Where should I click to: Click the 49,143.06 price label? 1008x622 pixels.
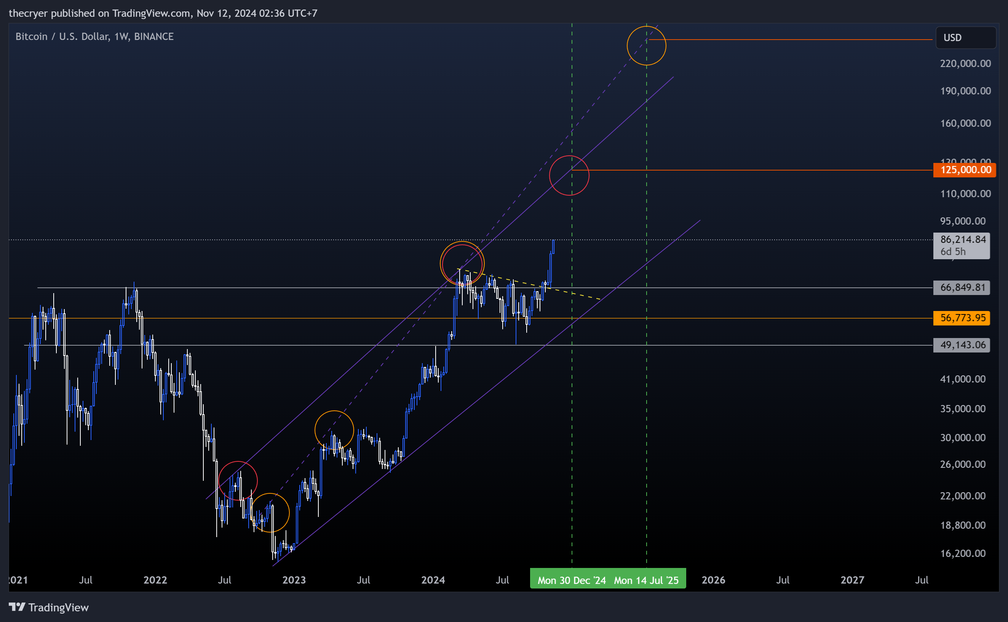pos(962,345)
